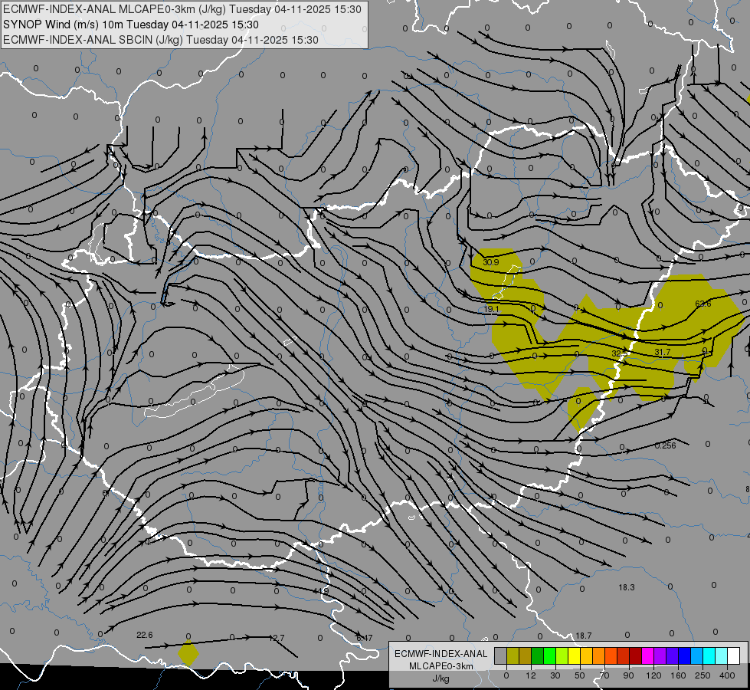Click the '62.6' value on the map
The image size is (750, 690).
[x=703, y=304]
